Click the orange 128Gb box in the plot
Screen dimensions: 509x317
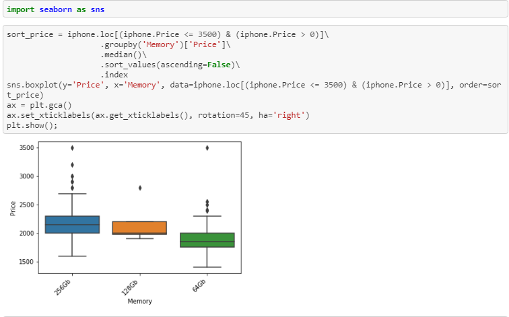tap(139, 227)
